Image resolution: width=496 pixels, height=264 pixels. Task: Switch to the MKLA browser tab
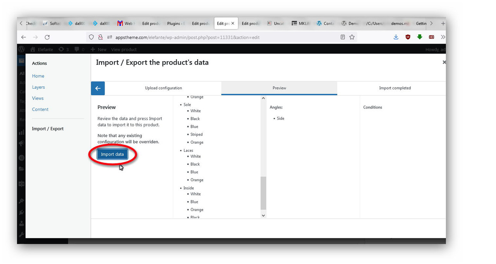pyautogui.click(x=301, y=23)
